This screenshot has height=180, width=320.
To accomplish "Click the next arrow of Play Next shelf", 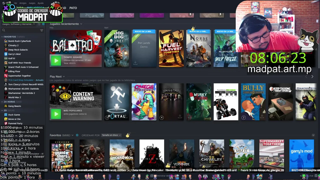I will tap(312, 76).
